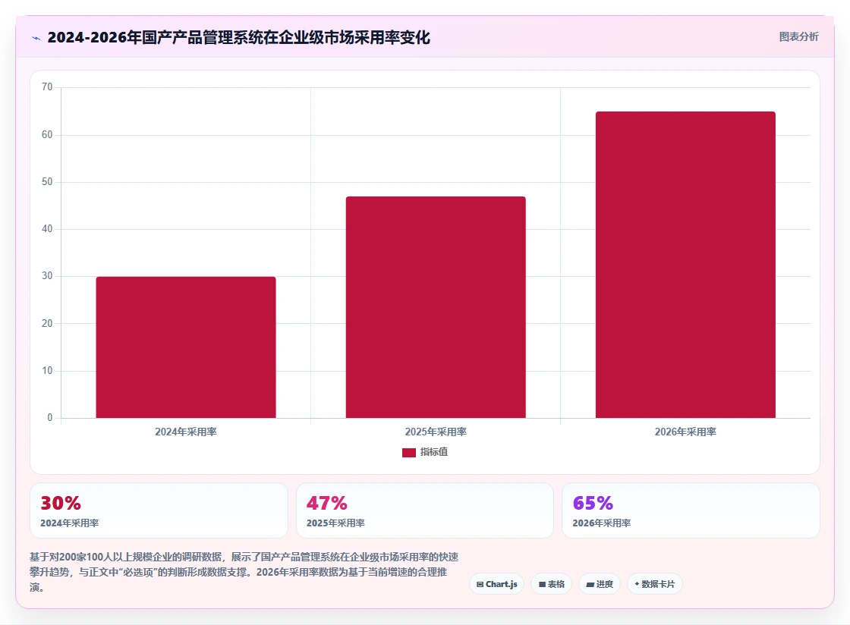Click the y-axis value 50
Screen dimensions: 850x625
pos(47,181)
